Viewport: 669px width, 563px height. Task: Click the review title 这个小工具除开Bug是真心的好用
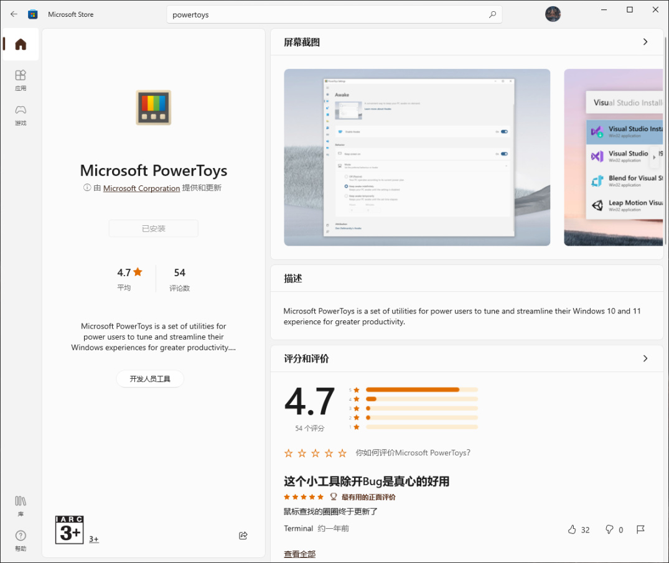point(367,481)
